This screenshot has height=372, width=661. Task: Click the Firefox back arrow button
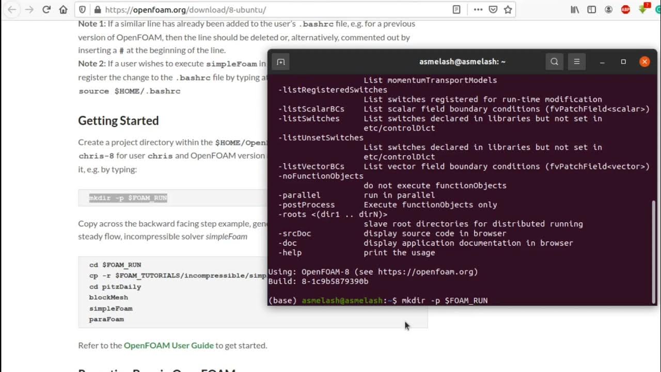[x=12, y=9]
